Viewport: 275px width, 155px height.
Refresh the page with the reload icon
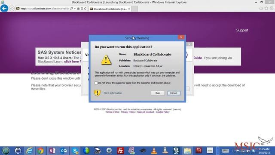click(85, 9)
